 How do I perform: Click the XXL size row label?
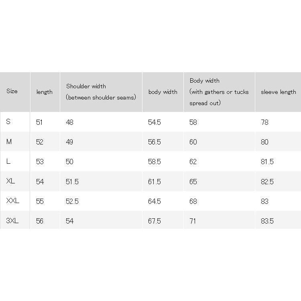coord(13,201)
